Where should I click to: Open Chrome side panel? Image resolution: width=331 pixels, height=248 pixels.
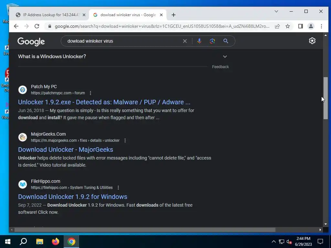[x=300, y=26]
